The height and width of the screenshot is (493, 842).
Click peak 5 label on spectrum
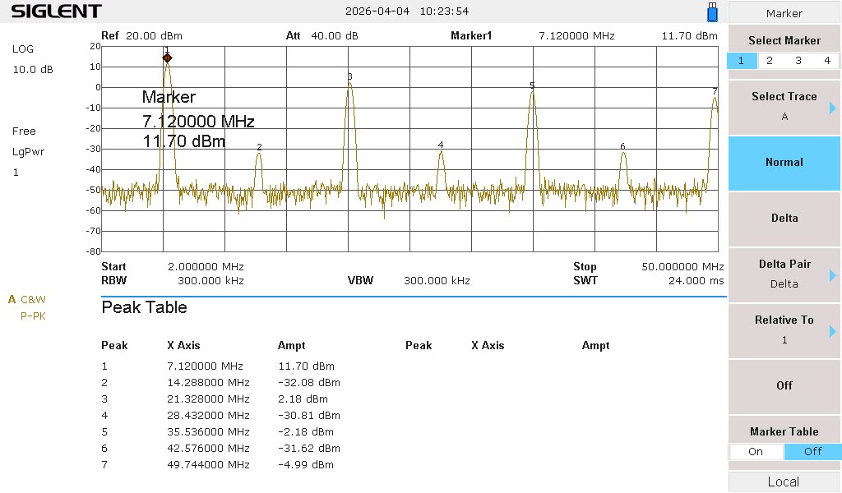point(532,85)
